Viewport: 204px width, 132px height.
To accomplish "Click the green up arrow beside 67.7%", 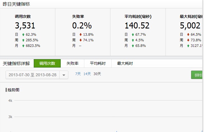I will tap(133, 35).
